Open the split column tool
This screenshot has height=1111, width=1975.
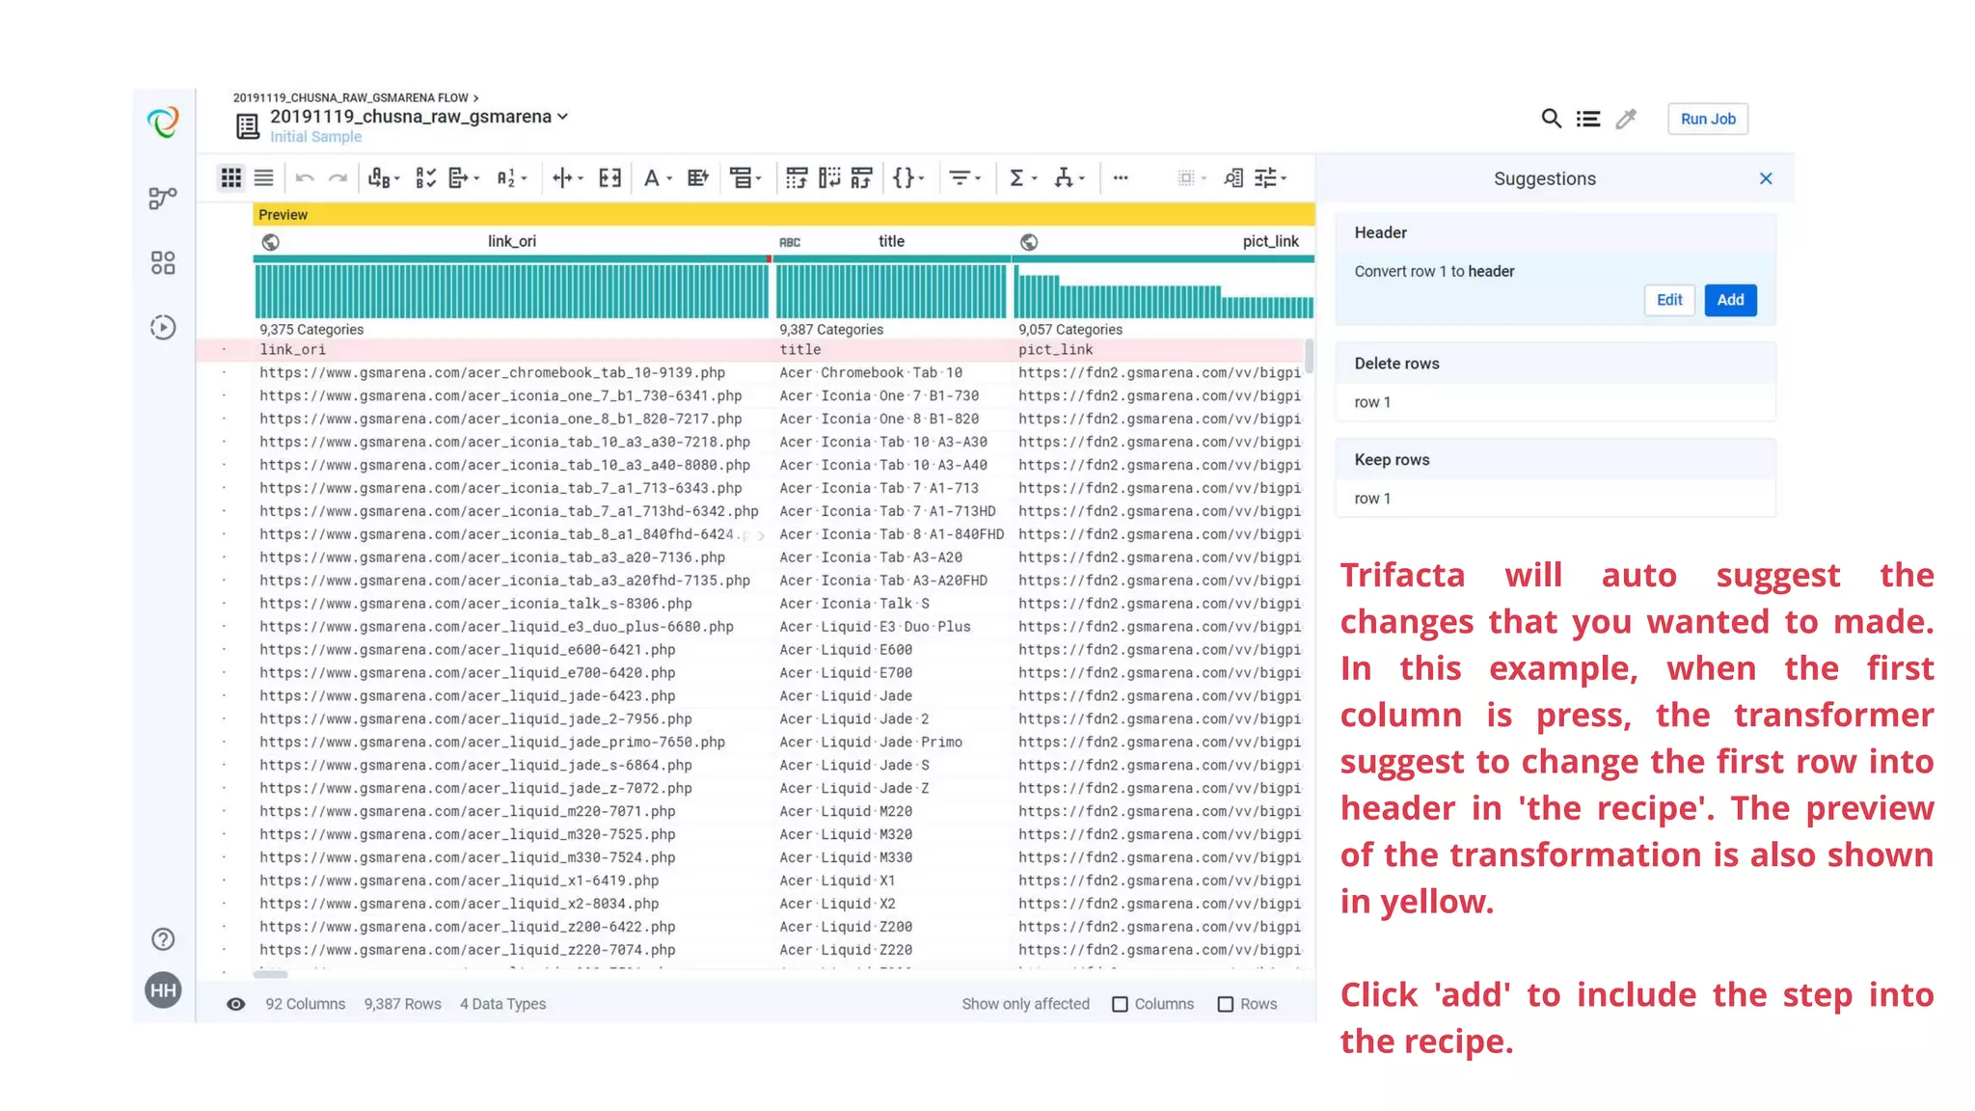[567, 177]
